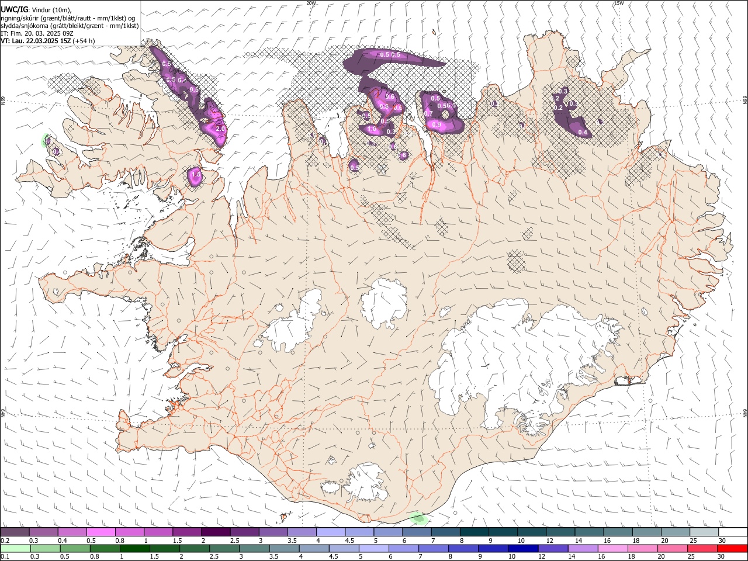Click the pale green bottom-row swatch starting at 0.1

(x=16, y=548)
